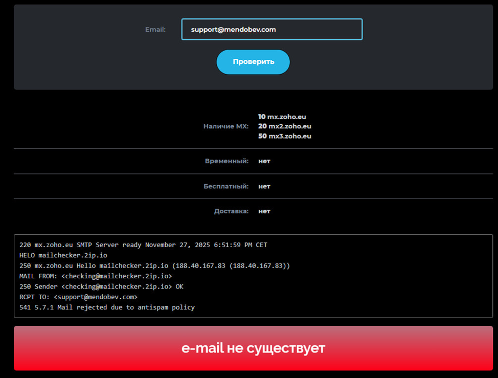
Task: Click the 220 SMTP Server ready log line
Action: point(143,245)
